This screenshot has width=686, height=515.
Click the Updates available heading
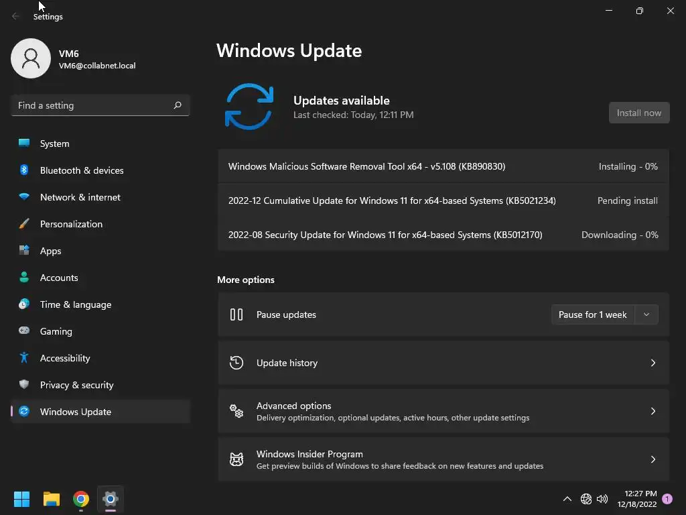pos(341,101)
